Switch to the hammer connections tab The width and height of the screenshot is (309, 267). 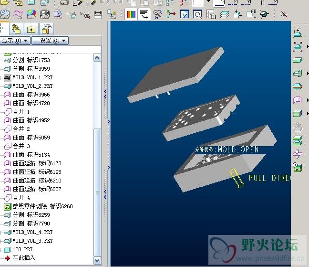pos(47,29)
